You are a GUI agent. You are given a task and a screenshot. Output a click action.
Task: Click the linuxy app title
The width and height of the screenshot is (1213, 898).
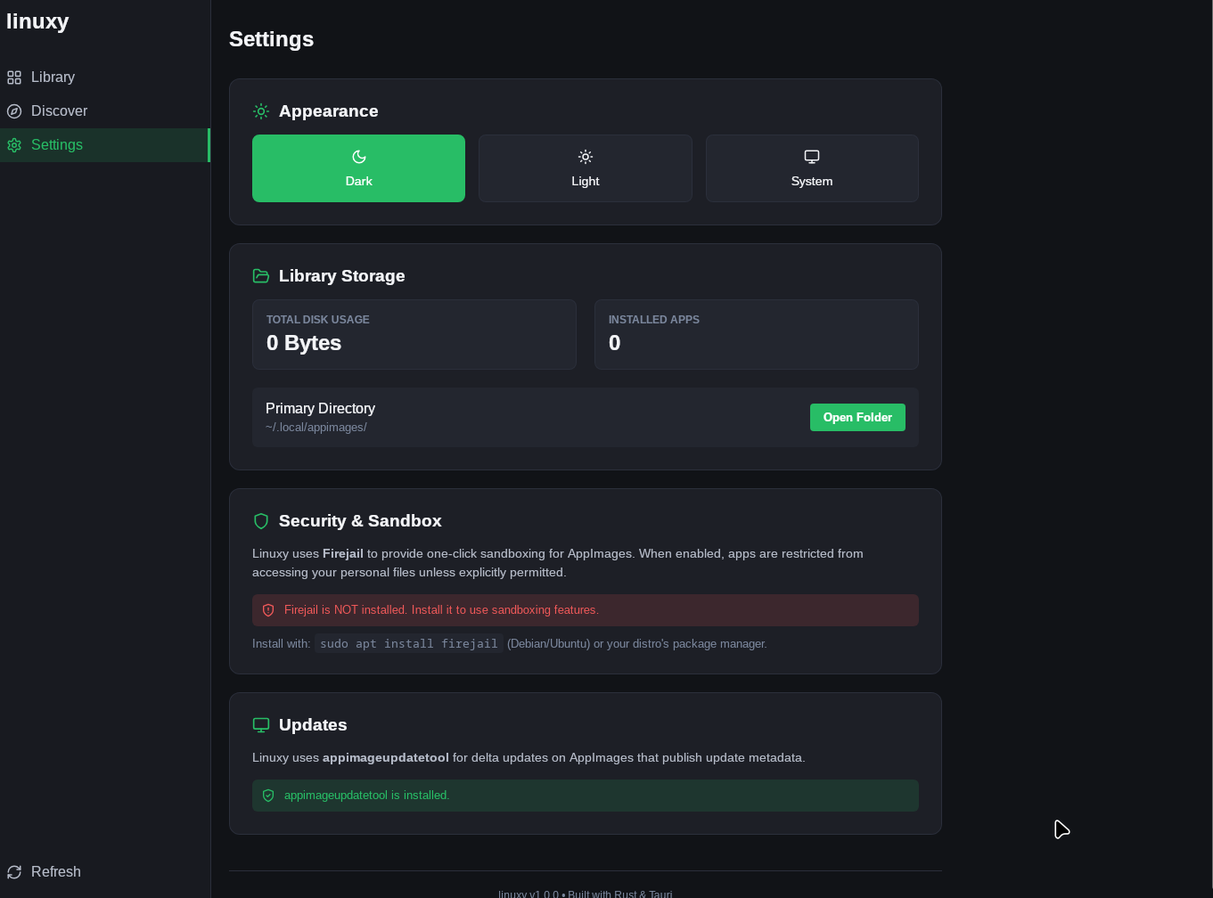tap(37, 21)
